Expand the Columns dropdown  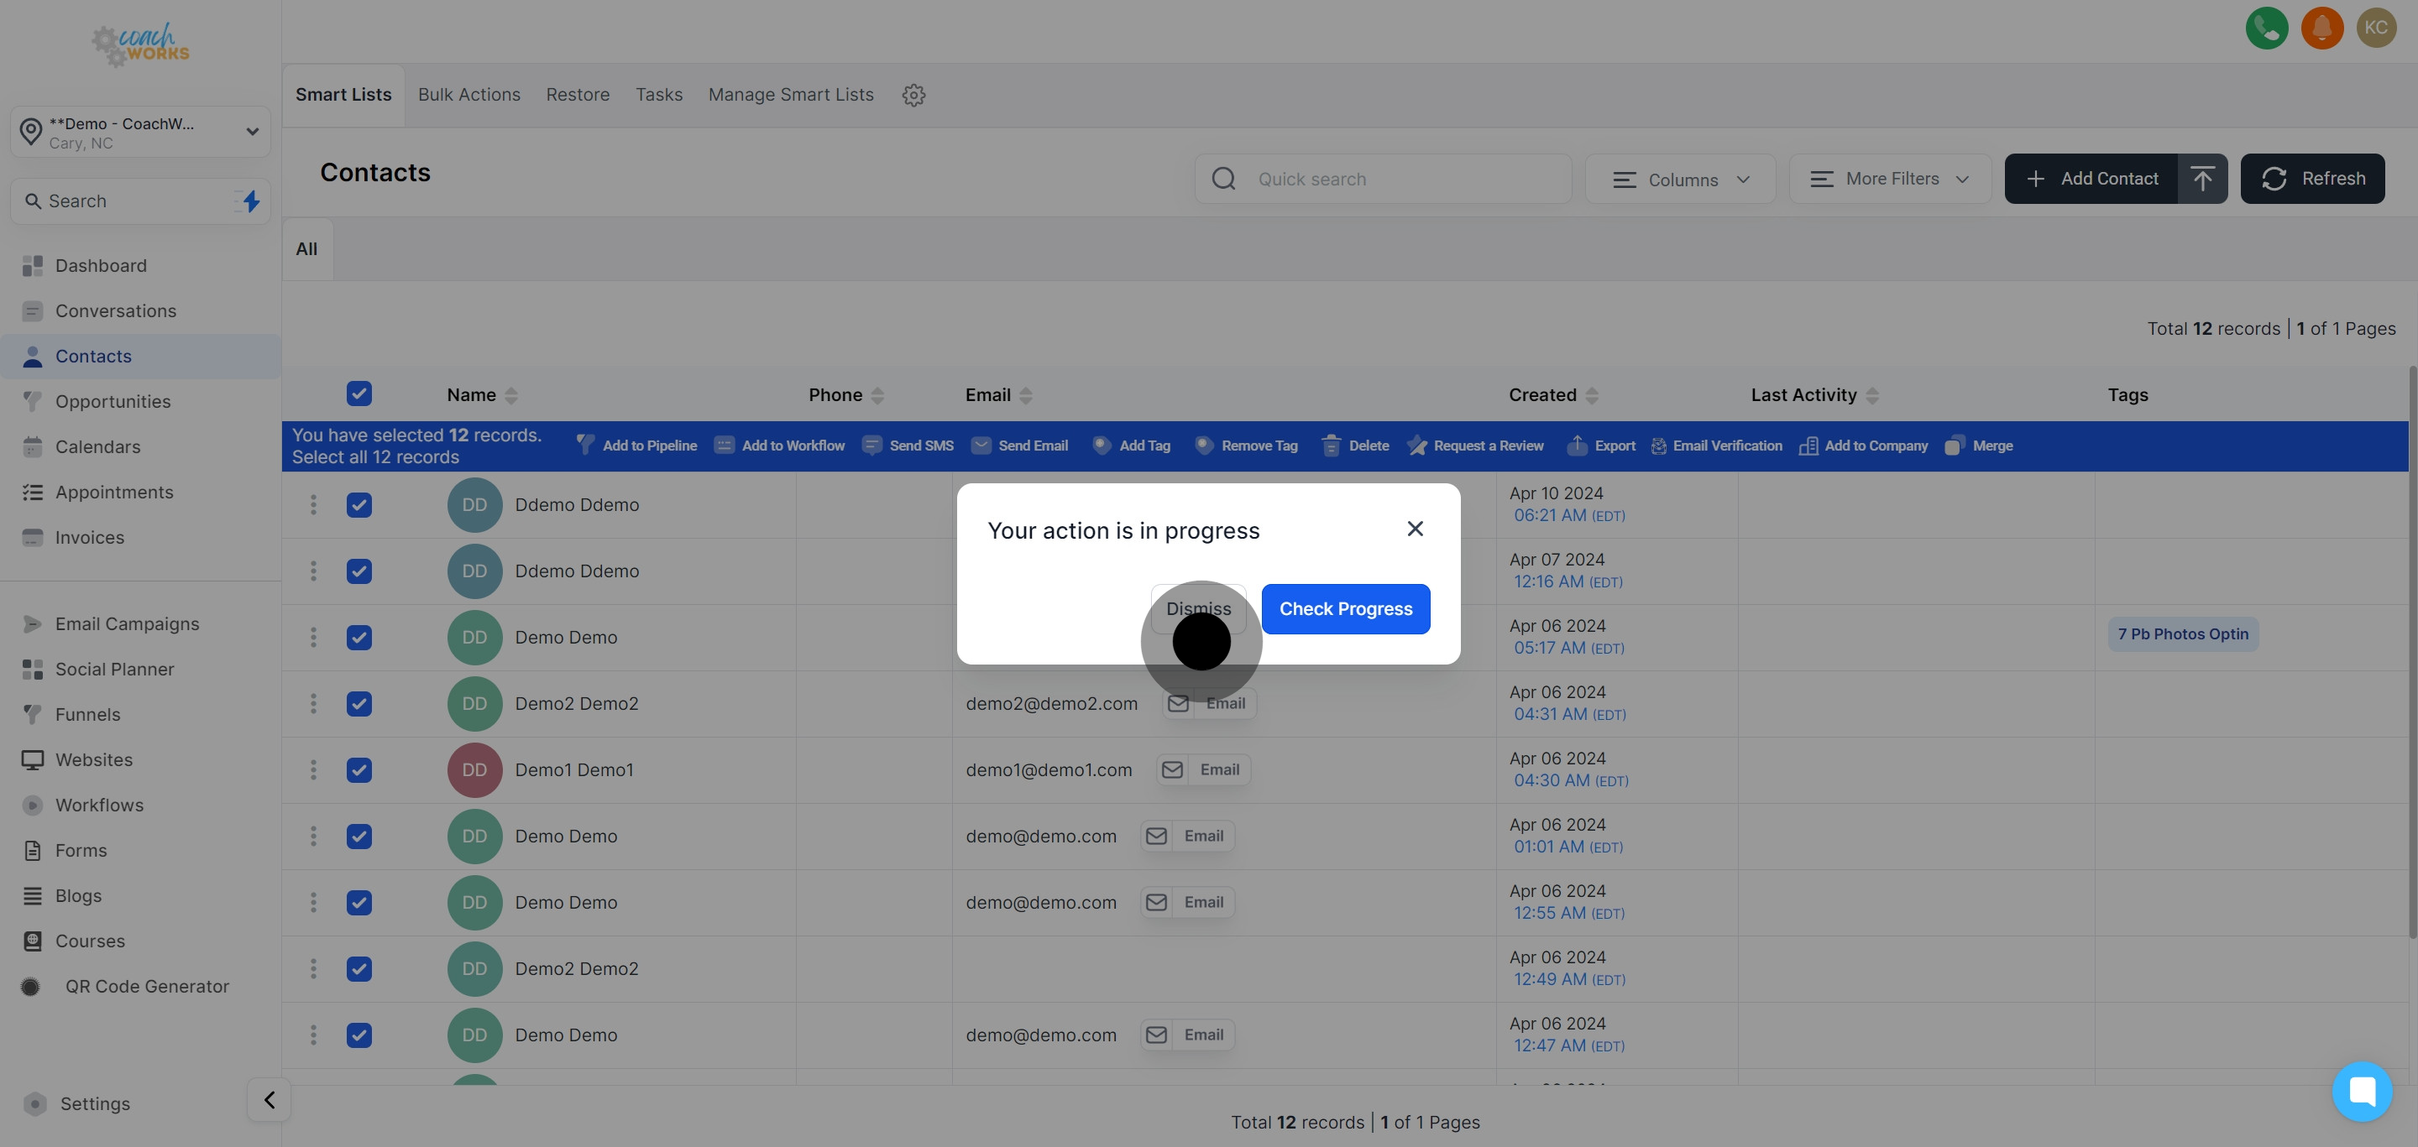1680,179
